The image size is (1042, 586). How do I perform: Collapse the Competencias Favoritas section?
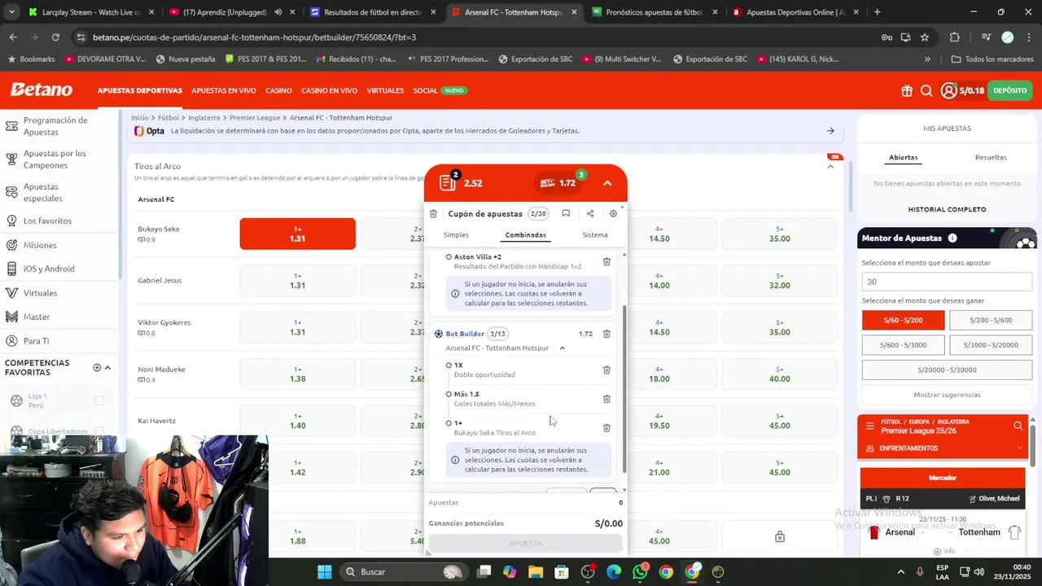(107, 368)
